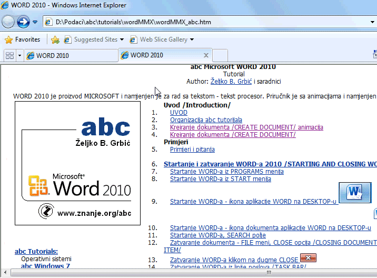377x278 pixels.
Task: Open Web Slice Gallery dropdown
Action: point(163,39)
